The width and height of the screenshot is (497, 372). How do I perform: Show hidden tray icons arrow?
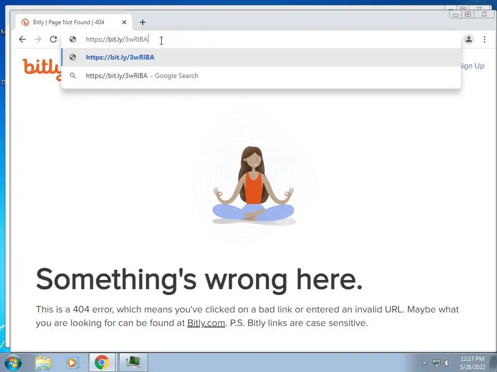(424, 363)
